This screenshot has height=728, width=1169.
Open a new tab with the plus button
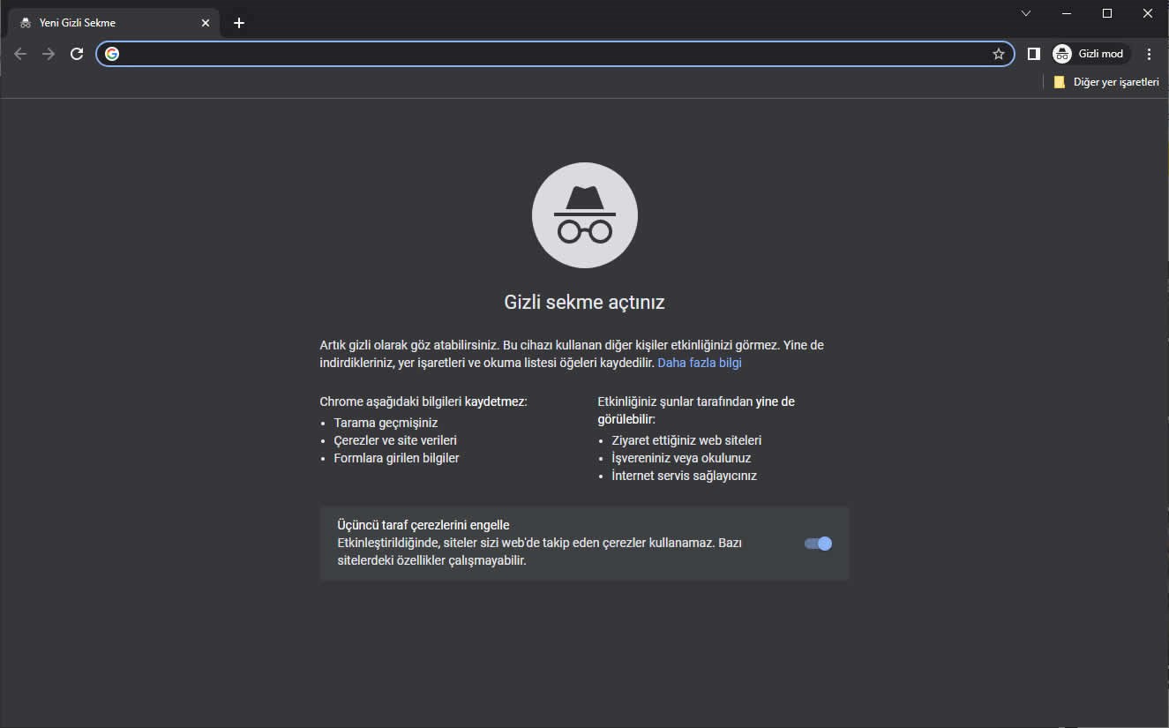(239, 23)
